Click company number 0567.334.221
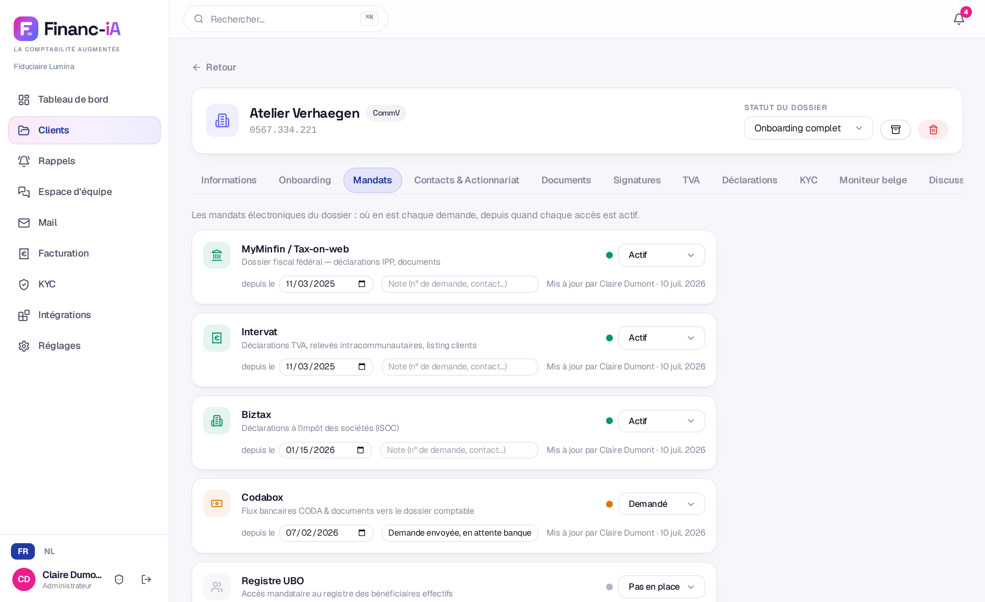Image resolution: width=985 pixels, height=602 pixels. pos(283,130)
